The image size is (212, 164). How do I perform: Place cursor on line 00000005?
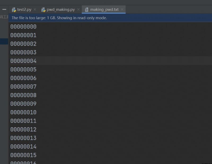tap(23, 69)
